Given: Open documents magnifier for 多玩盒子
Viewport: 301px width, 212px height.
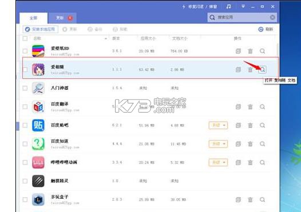Looking at the screenshot, I should coord(263,200).
